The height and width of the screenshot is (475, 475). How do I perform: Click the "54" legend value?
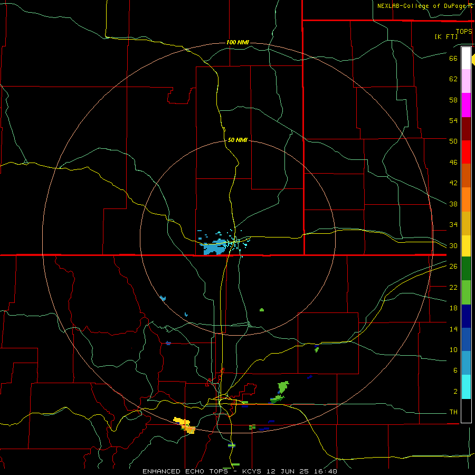[453, 120]
